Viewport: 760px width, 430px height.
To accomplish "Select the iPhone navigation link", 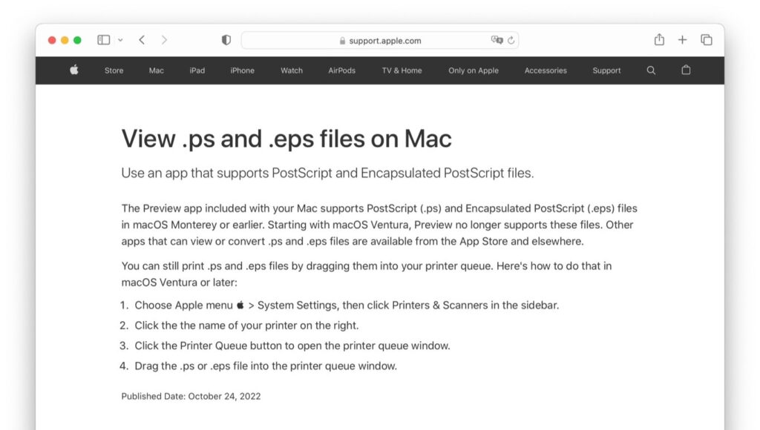I will point(242,70).
